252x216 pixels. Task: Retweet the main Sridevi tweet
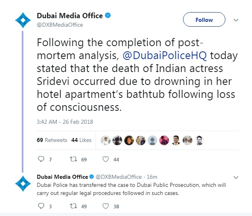pos(73,159)
